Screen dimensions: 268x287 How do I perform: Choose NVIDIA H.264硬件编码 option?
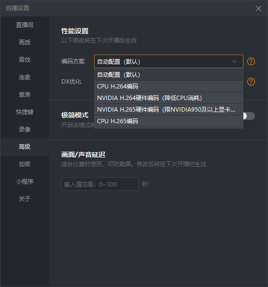point(169,98)
